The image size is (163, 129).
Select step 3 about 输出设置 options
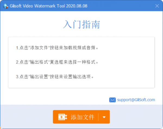click(55, 77)
